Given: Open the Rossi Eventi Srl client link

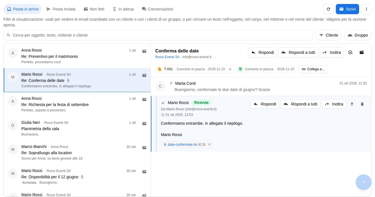Looking at the screenshot, I should tap(167, 57).
